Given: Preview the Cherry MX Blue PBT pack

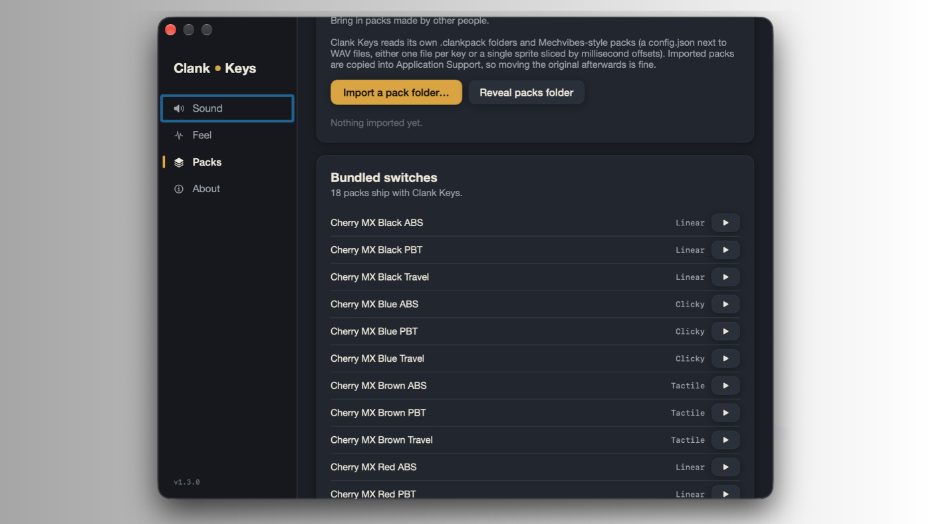Looking at the screenshot, I should pyautogui.click(x=726, y=331).
